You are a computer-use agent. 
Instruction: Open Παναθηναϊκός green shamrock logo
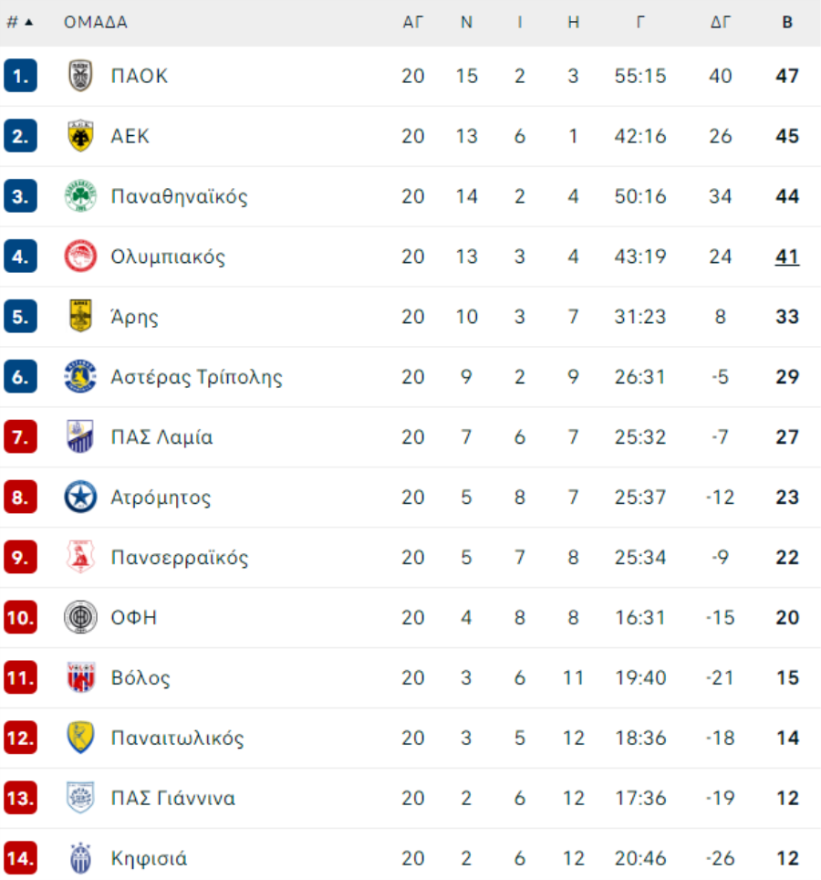point(80,196)
